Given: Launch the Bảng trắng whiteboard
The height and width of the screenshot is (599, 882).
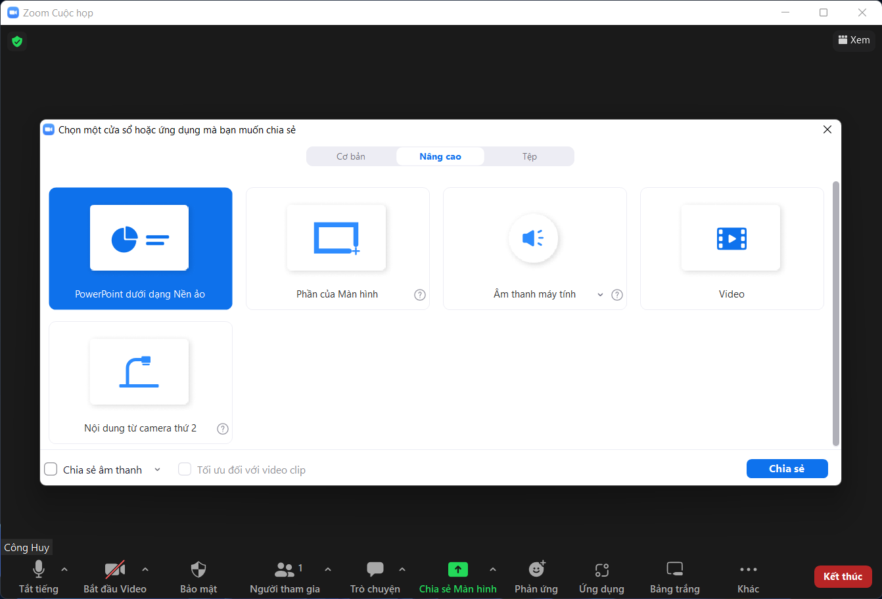Looking at the screenshot, I should (674, 576).
